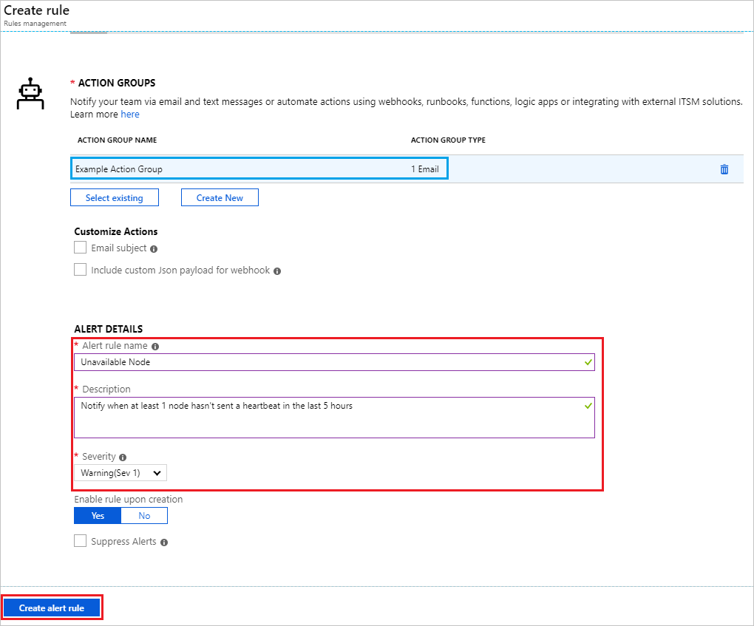Check Include custom Json payload for webhook
Viewport: 754px width, 626px height.
point(81,269)
